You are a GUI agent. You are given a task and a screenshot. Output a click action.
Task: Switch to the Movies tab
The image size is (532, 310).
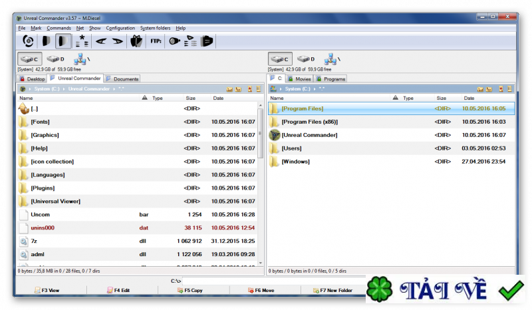(299, 78)
